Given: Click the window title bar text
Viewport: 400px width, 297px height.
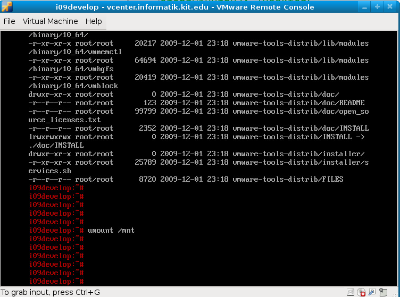Looking at the screenshot, I should click(185, 7).
